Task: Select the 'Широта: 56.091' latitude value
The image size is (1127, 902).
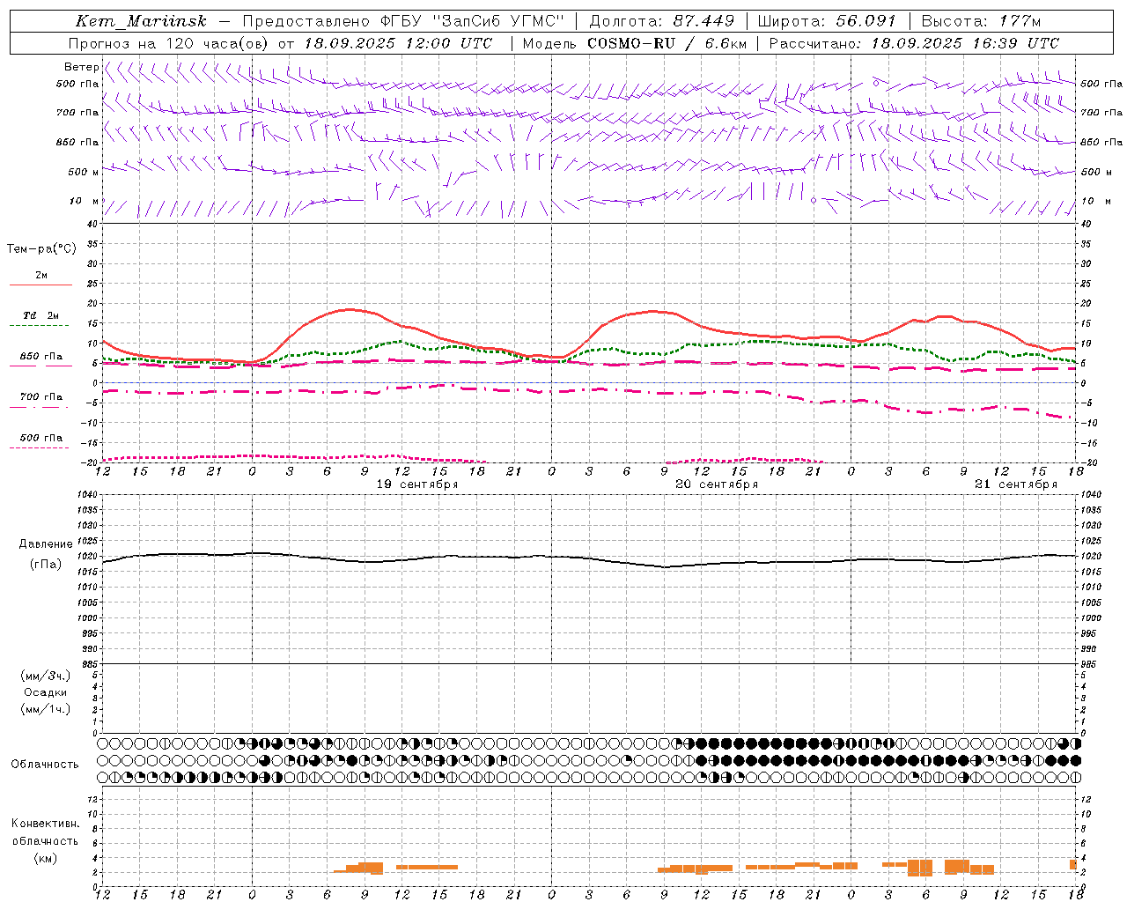Action: (827, 21)
